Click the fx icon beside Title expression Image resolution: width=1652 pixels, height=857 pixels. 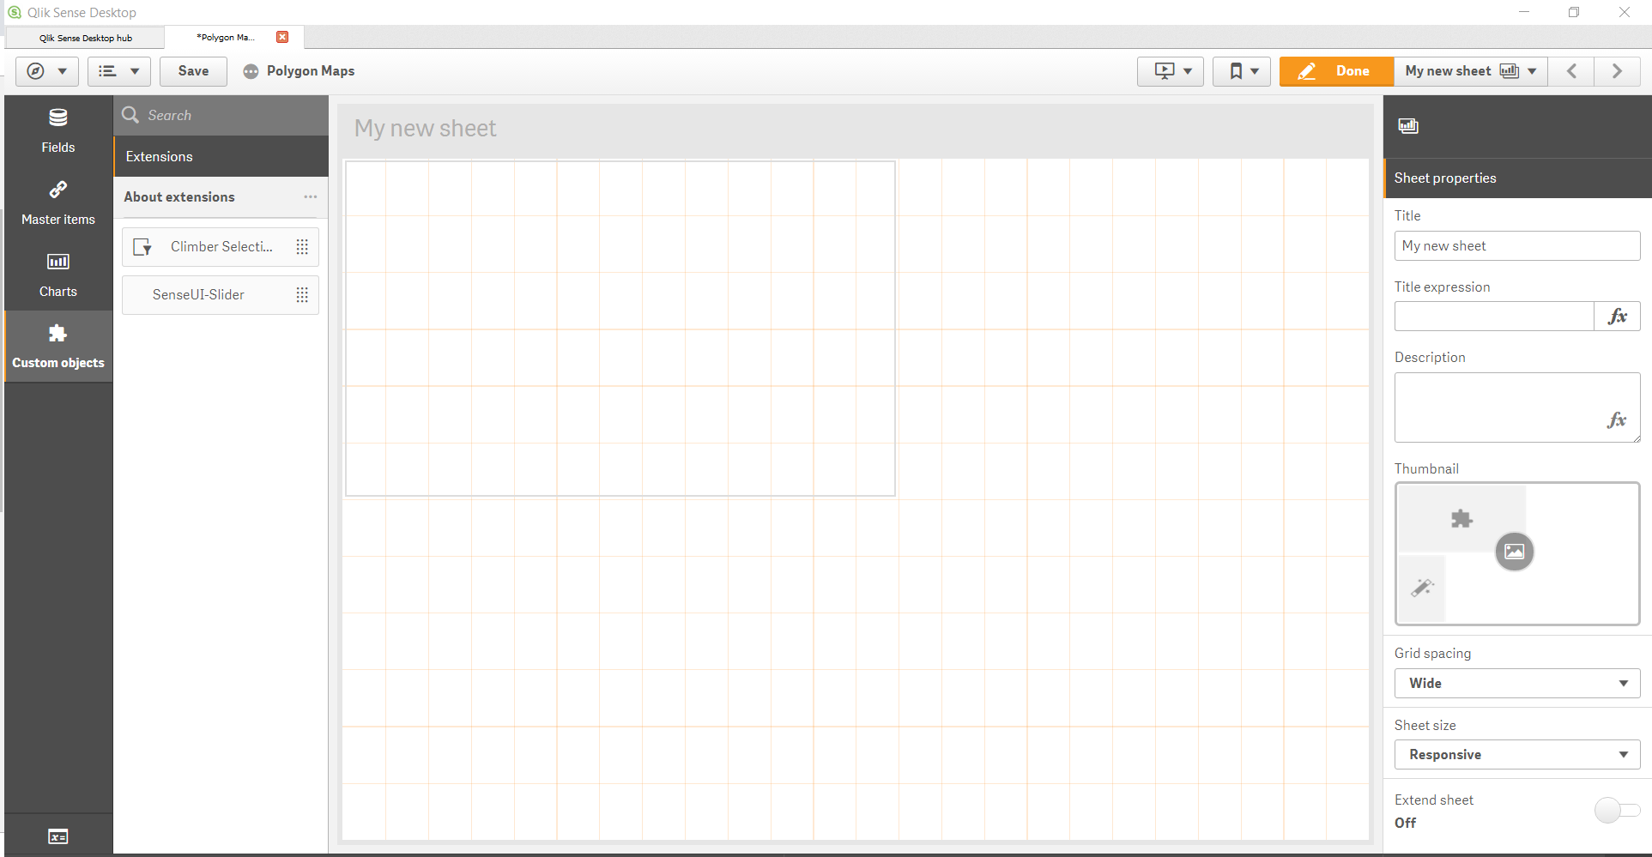1618,316
